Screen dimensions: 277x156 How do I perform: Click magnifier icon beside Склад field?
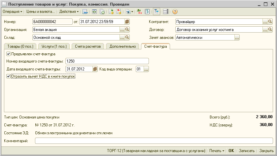127,38
